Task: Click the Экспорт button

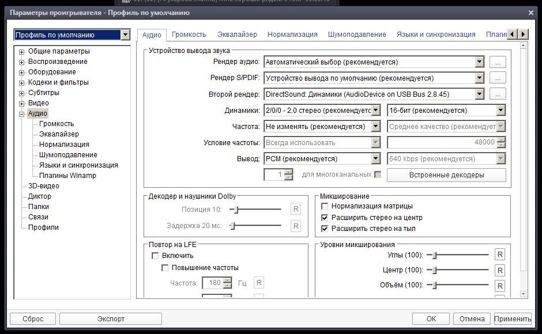Action: (x=111, y=319)
